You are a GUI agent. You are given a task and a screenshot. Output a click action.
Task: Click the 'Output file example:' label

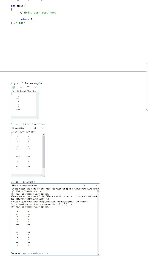click(x=28, y=124)
